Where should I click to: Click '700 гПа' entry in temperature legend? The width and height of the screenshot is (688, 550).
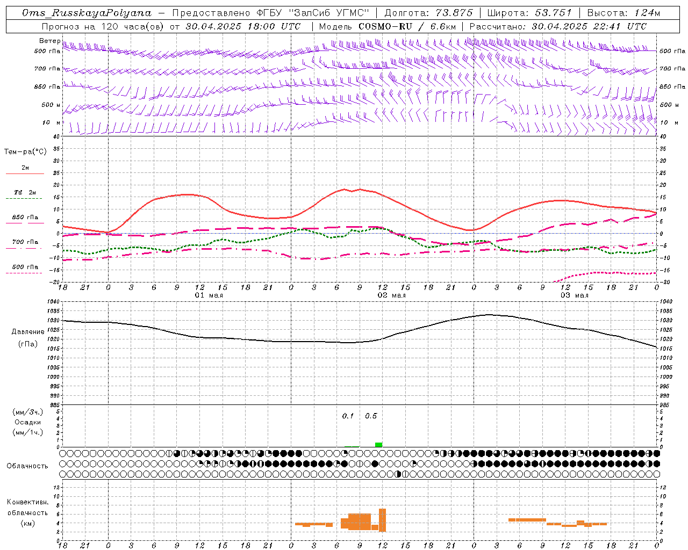coord(25,242)
